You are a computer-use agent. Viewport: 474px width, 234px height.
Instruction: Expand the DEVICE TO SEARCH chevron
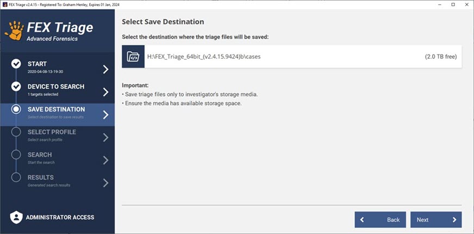(105, 92)
